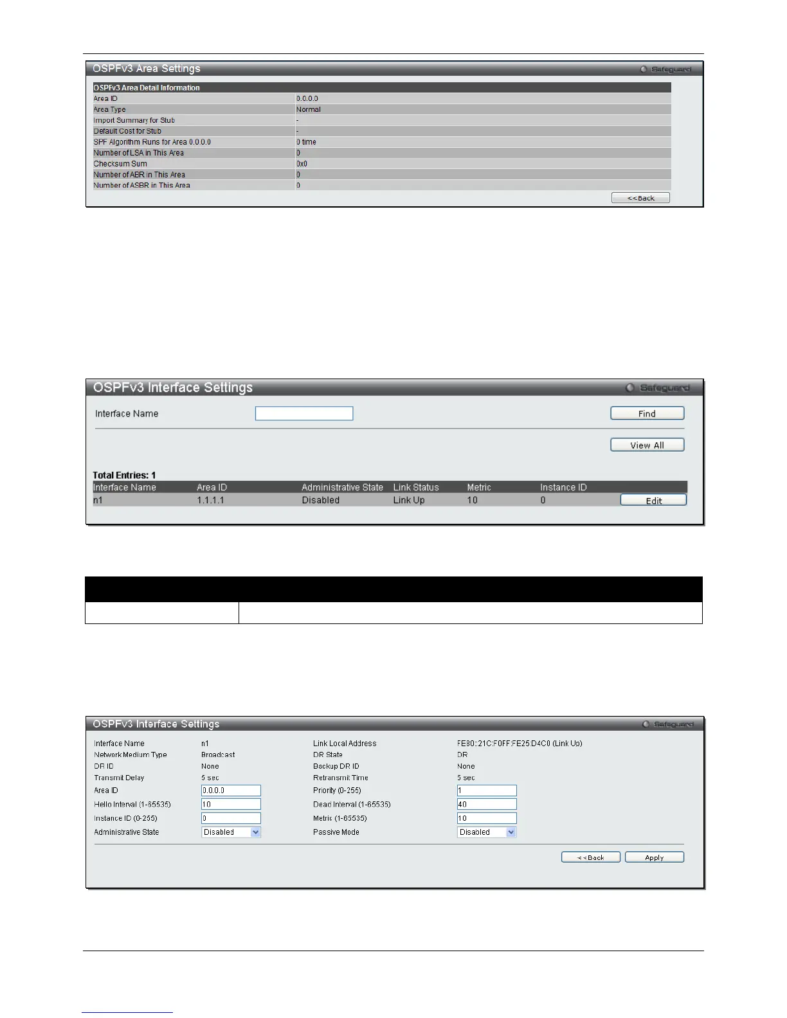Select the 'Total Entries: 1' text
This screenshot has height=1018, width=787.
click(124, 476)
